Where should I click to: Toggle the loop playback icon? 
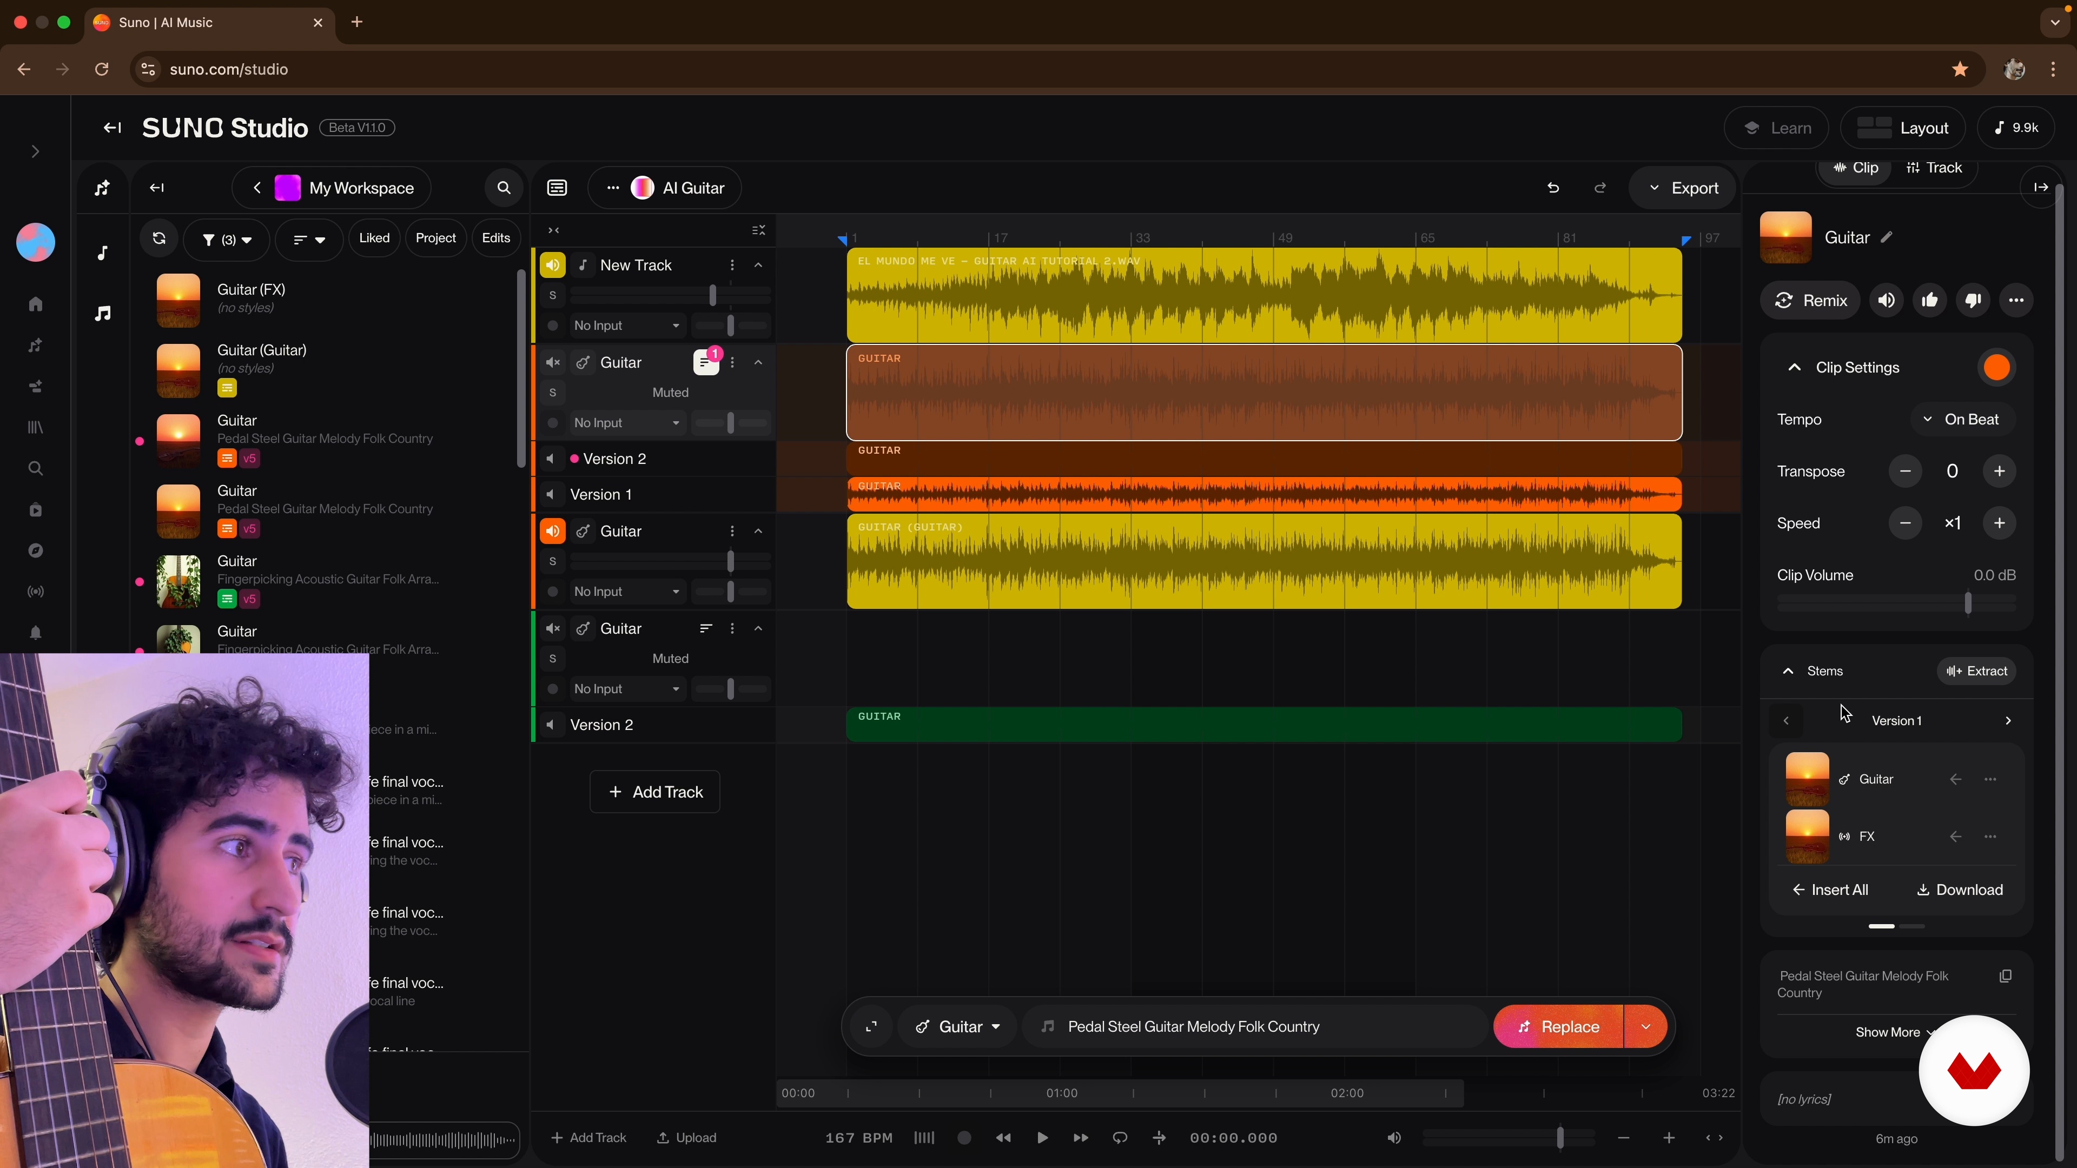(x=1120, y=1137)
